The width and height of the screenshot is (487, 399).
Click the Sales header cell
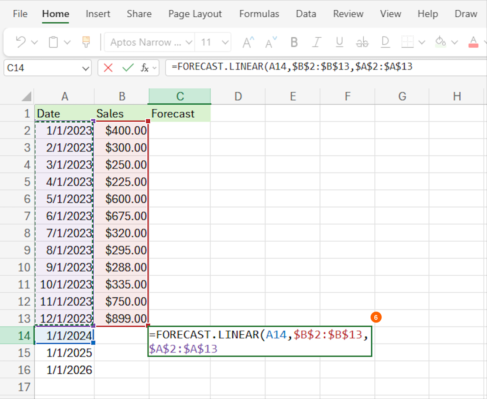122,113
